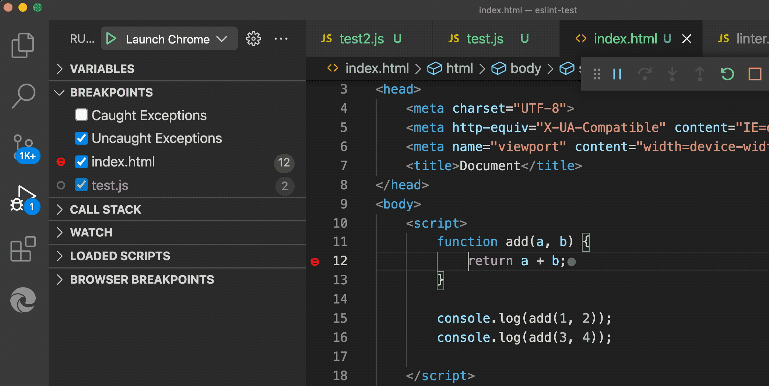Remove the red breakpoint on line 12 gutter
769x386 pixels.
click(315, 262)
